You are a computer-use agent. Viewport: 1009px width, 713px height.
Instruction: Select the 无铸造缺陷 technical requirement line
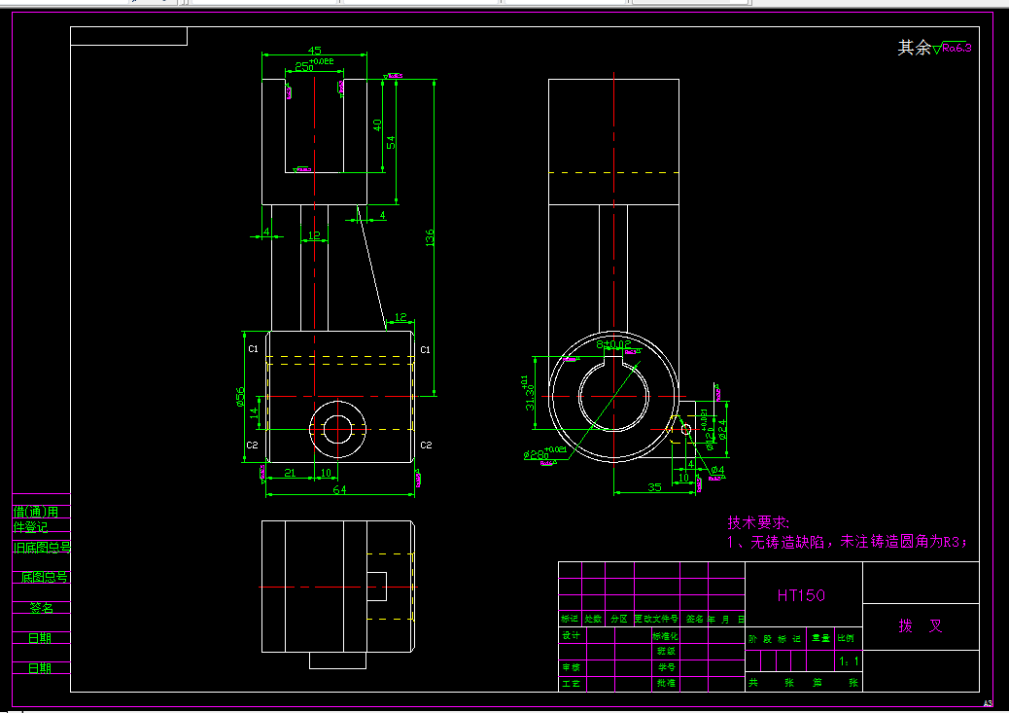tap(847, 542)
